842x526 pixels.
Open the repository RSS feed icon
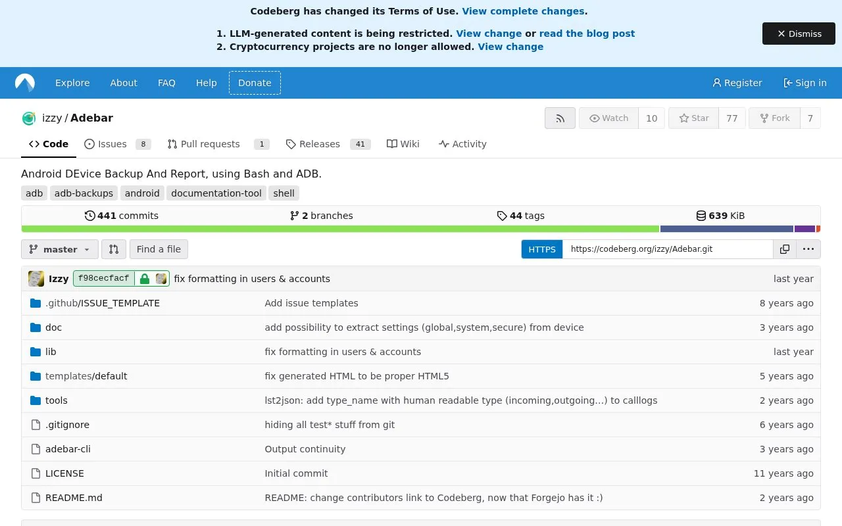(560, 118)
